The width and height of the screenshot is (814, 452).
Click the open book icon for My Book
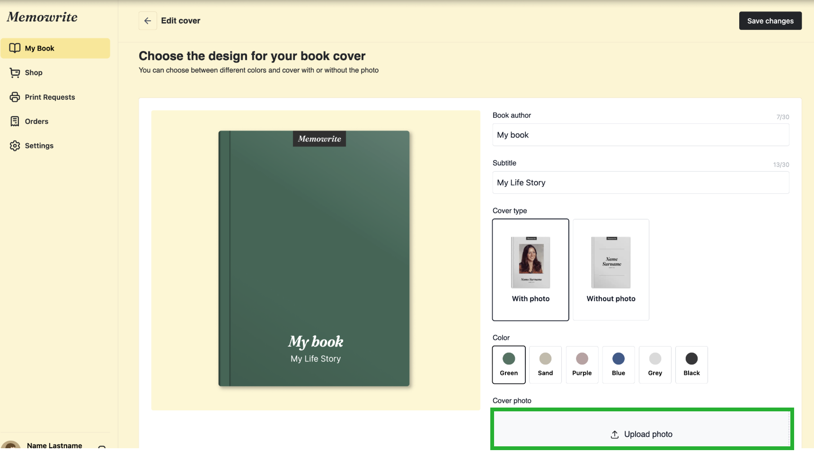(15, 48)
